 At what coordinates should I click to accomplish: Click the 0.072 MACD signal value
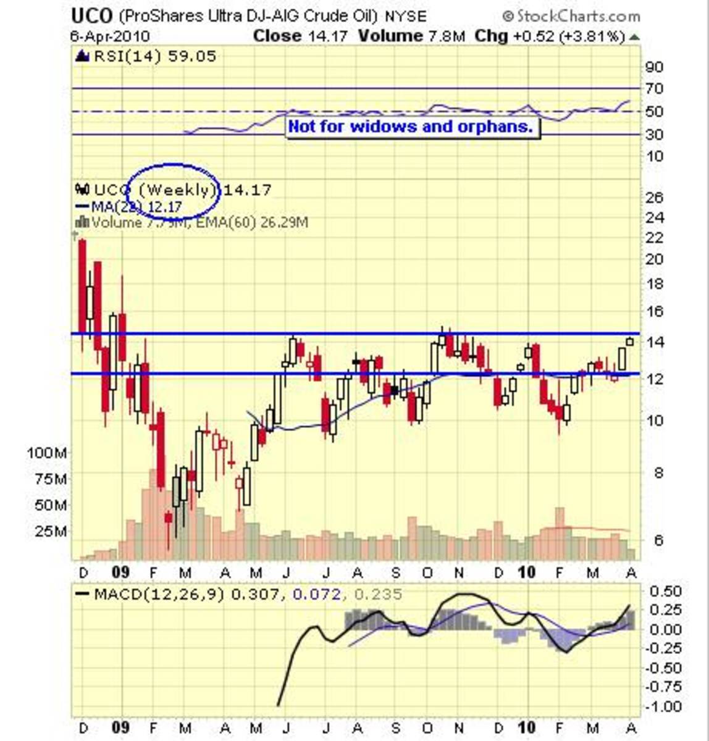click(317, 594)
